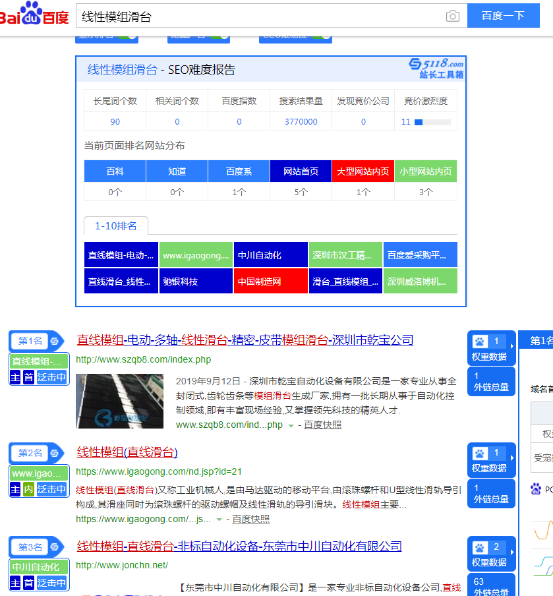Click ranking tile 滑台_直线模组_...

(345, 282)
